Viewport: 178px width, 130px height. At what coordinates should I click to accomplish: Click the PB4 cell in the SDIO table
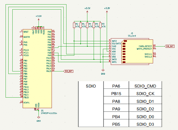[x=116, y=117]
